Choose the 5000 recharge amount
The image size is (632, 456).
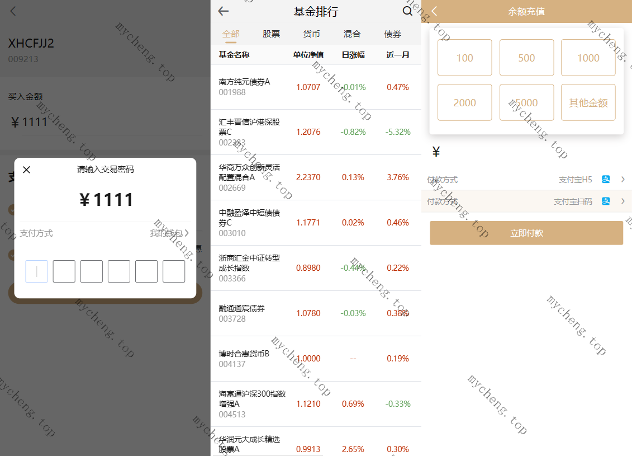[526, 102]
